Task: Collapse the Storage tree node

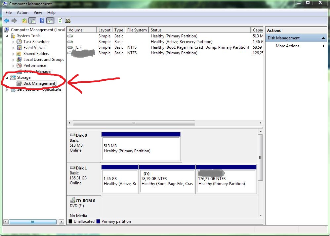Action: point(7,78)
